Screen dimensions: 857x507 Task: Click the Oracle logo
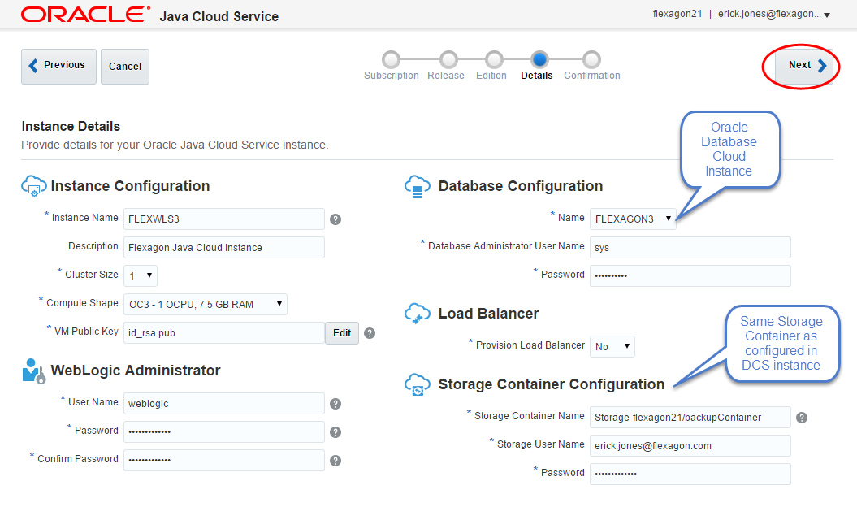tap(86, 15)
